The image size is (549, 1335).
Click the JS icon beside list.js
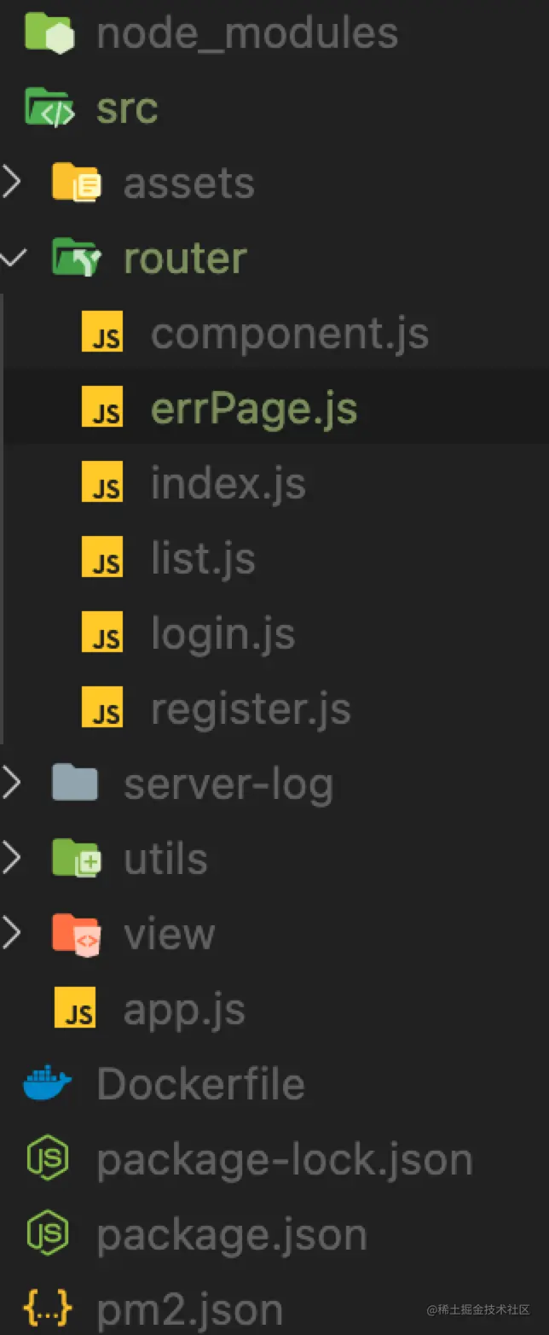[x=102, y=557]
